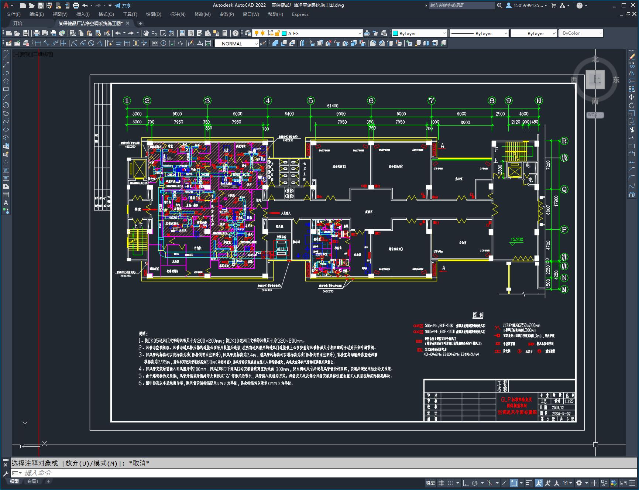Click the Undo arrow in quick access toolbar
This screenshot has width=639, height=490.
(85, 6)
